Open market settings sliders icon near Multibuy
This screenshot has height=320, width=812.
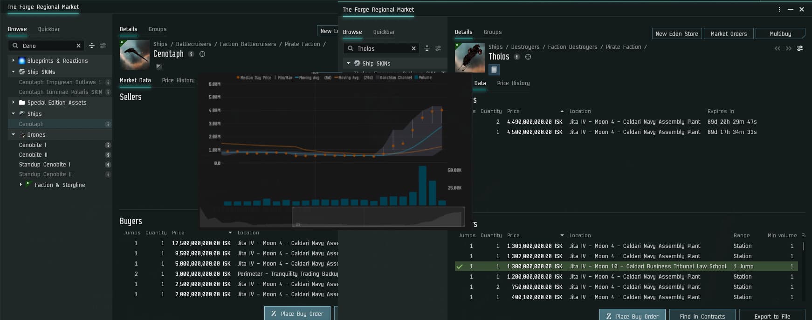800,48
